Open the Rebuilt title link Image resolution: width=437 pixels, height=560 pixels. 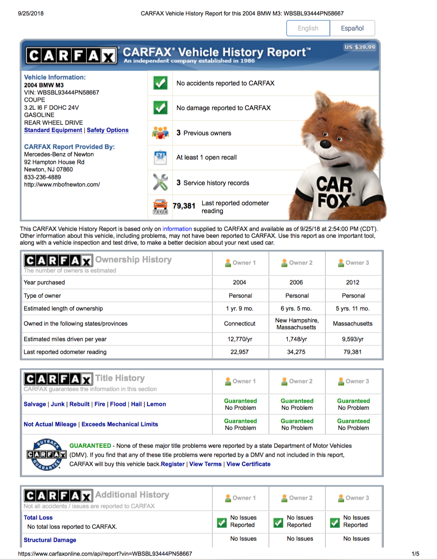coord(79,404)
